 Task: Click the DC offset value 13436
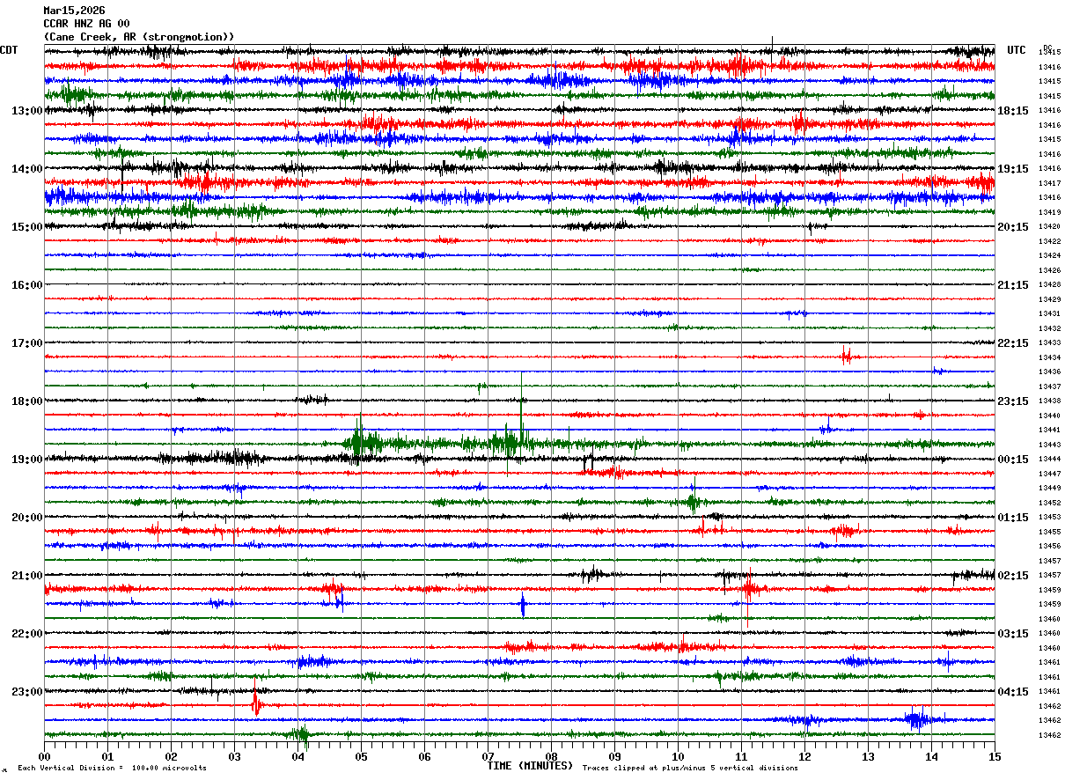tap(1049, 372)
